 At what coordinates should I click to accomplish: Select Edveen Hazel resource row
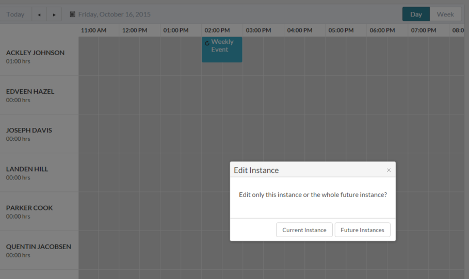(x=39, y=95)
